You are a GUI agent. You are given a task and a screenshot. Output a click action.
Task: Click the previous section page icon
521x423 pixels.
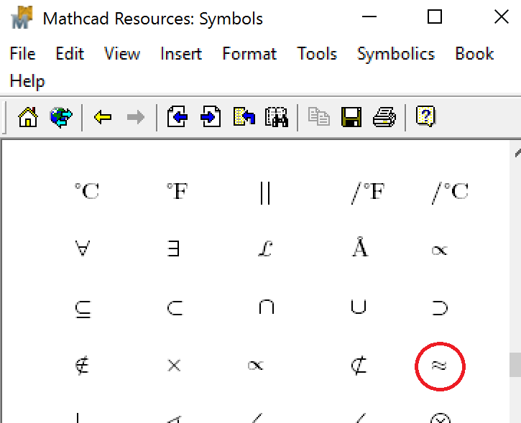[177, 116]
